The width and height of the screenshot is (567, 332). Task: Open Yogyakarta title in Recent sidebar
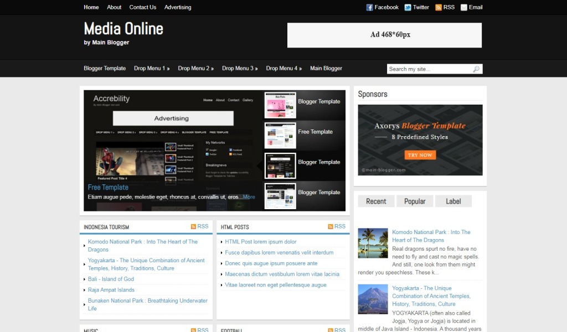pos(431,296)
